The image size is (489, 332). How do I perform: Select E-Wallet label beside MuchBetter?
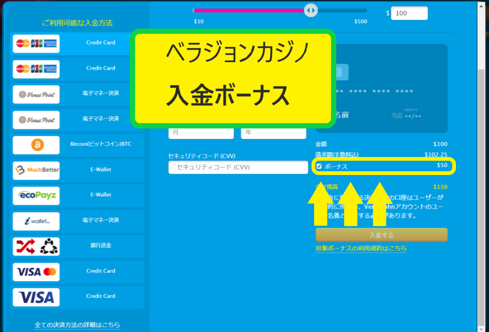pos(101,169)
